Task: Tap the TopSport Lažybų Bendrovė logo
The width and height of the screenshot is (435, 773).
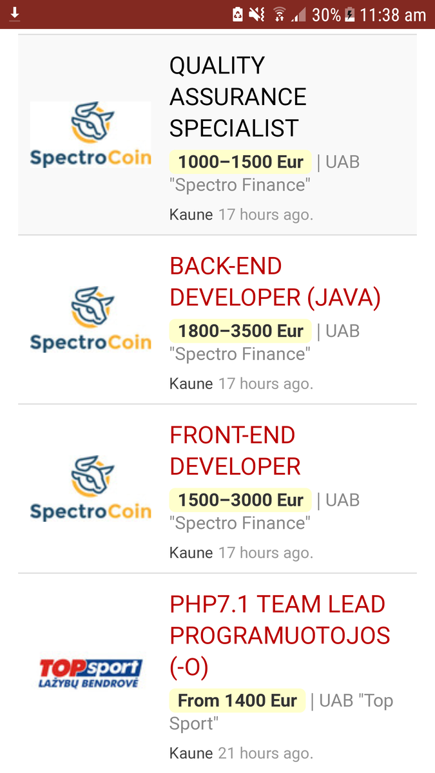Action: tap(90, 673)
